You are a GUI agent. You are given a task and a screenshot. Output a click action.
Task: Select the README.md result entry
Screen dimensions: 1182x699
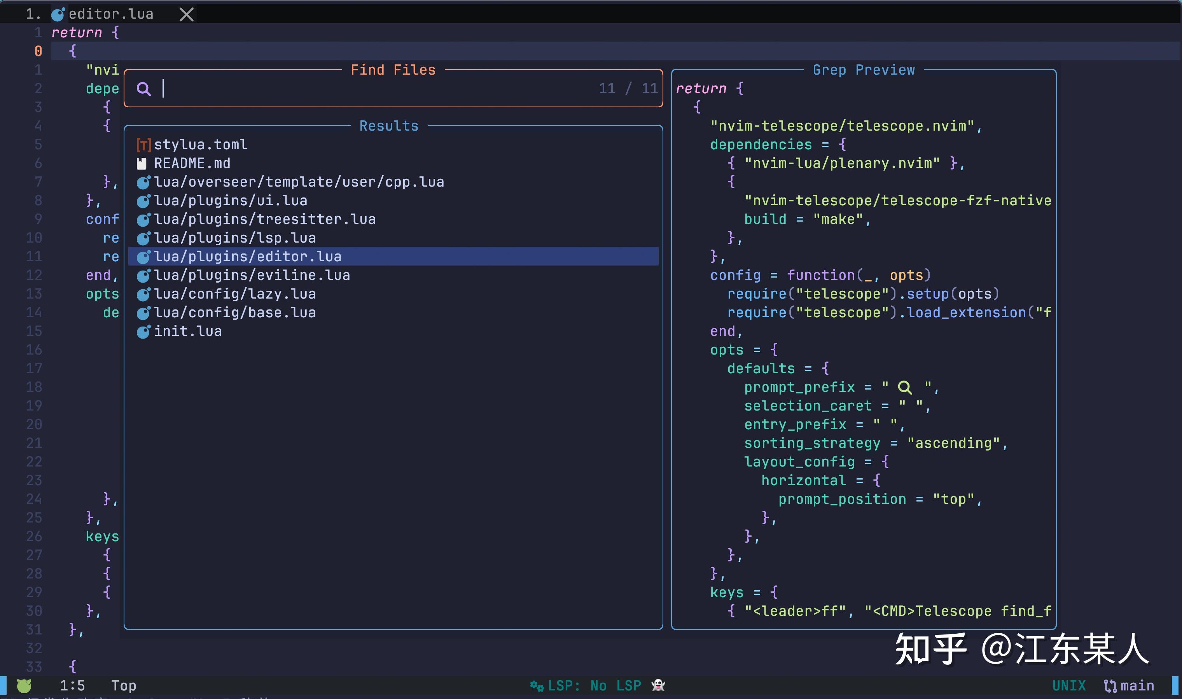[192, 163]
